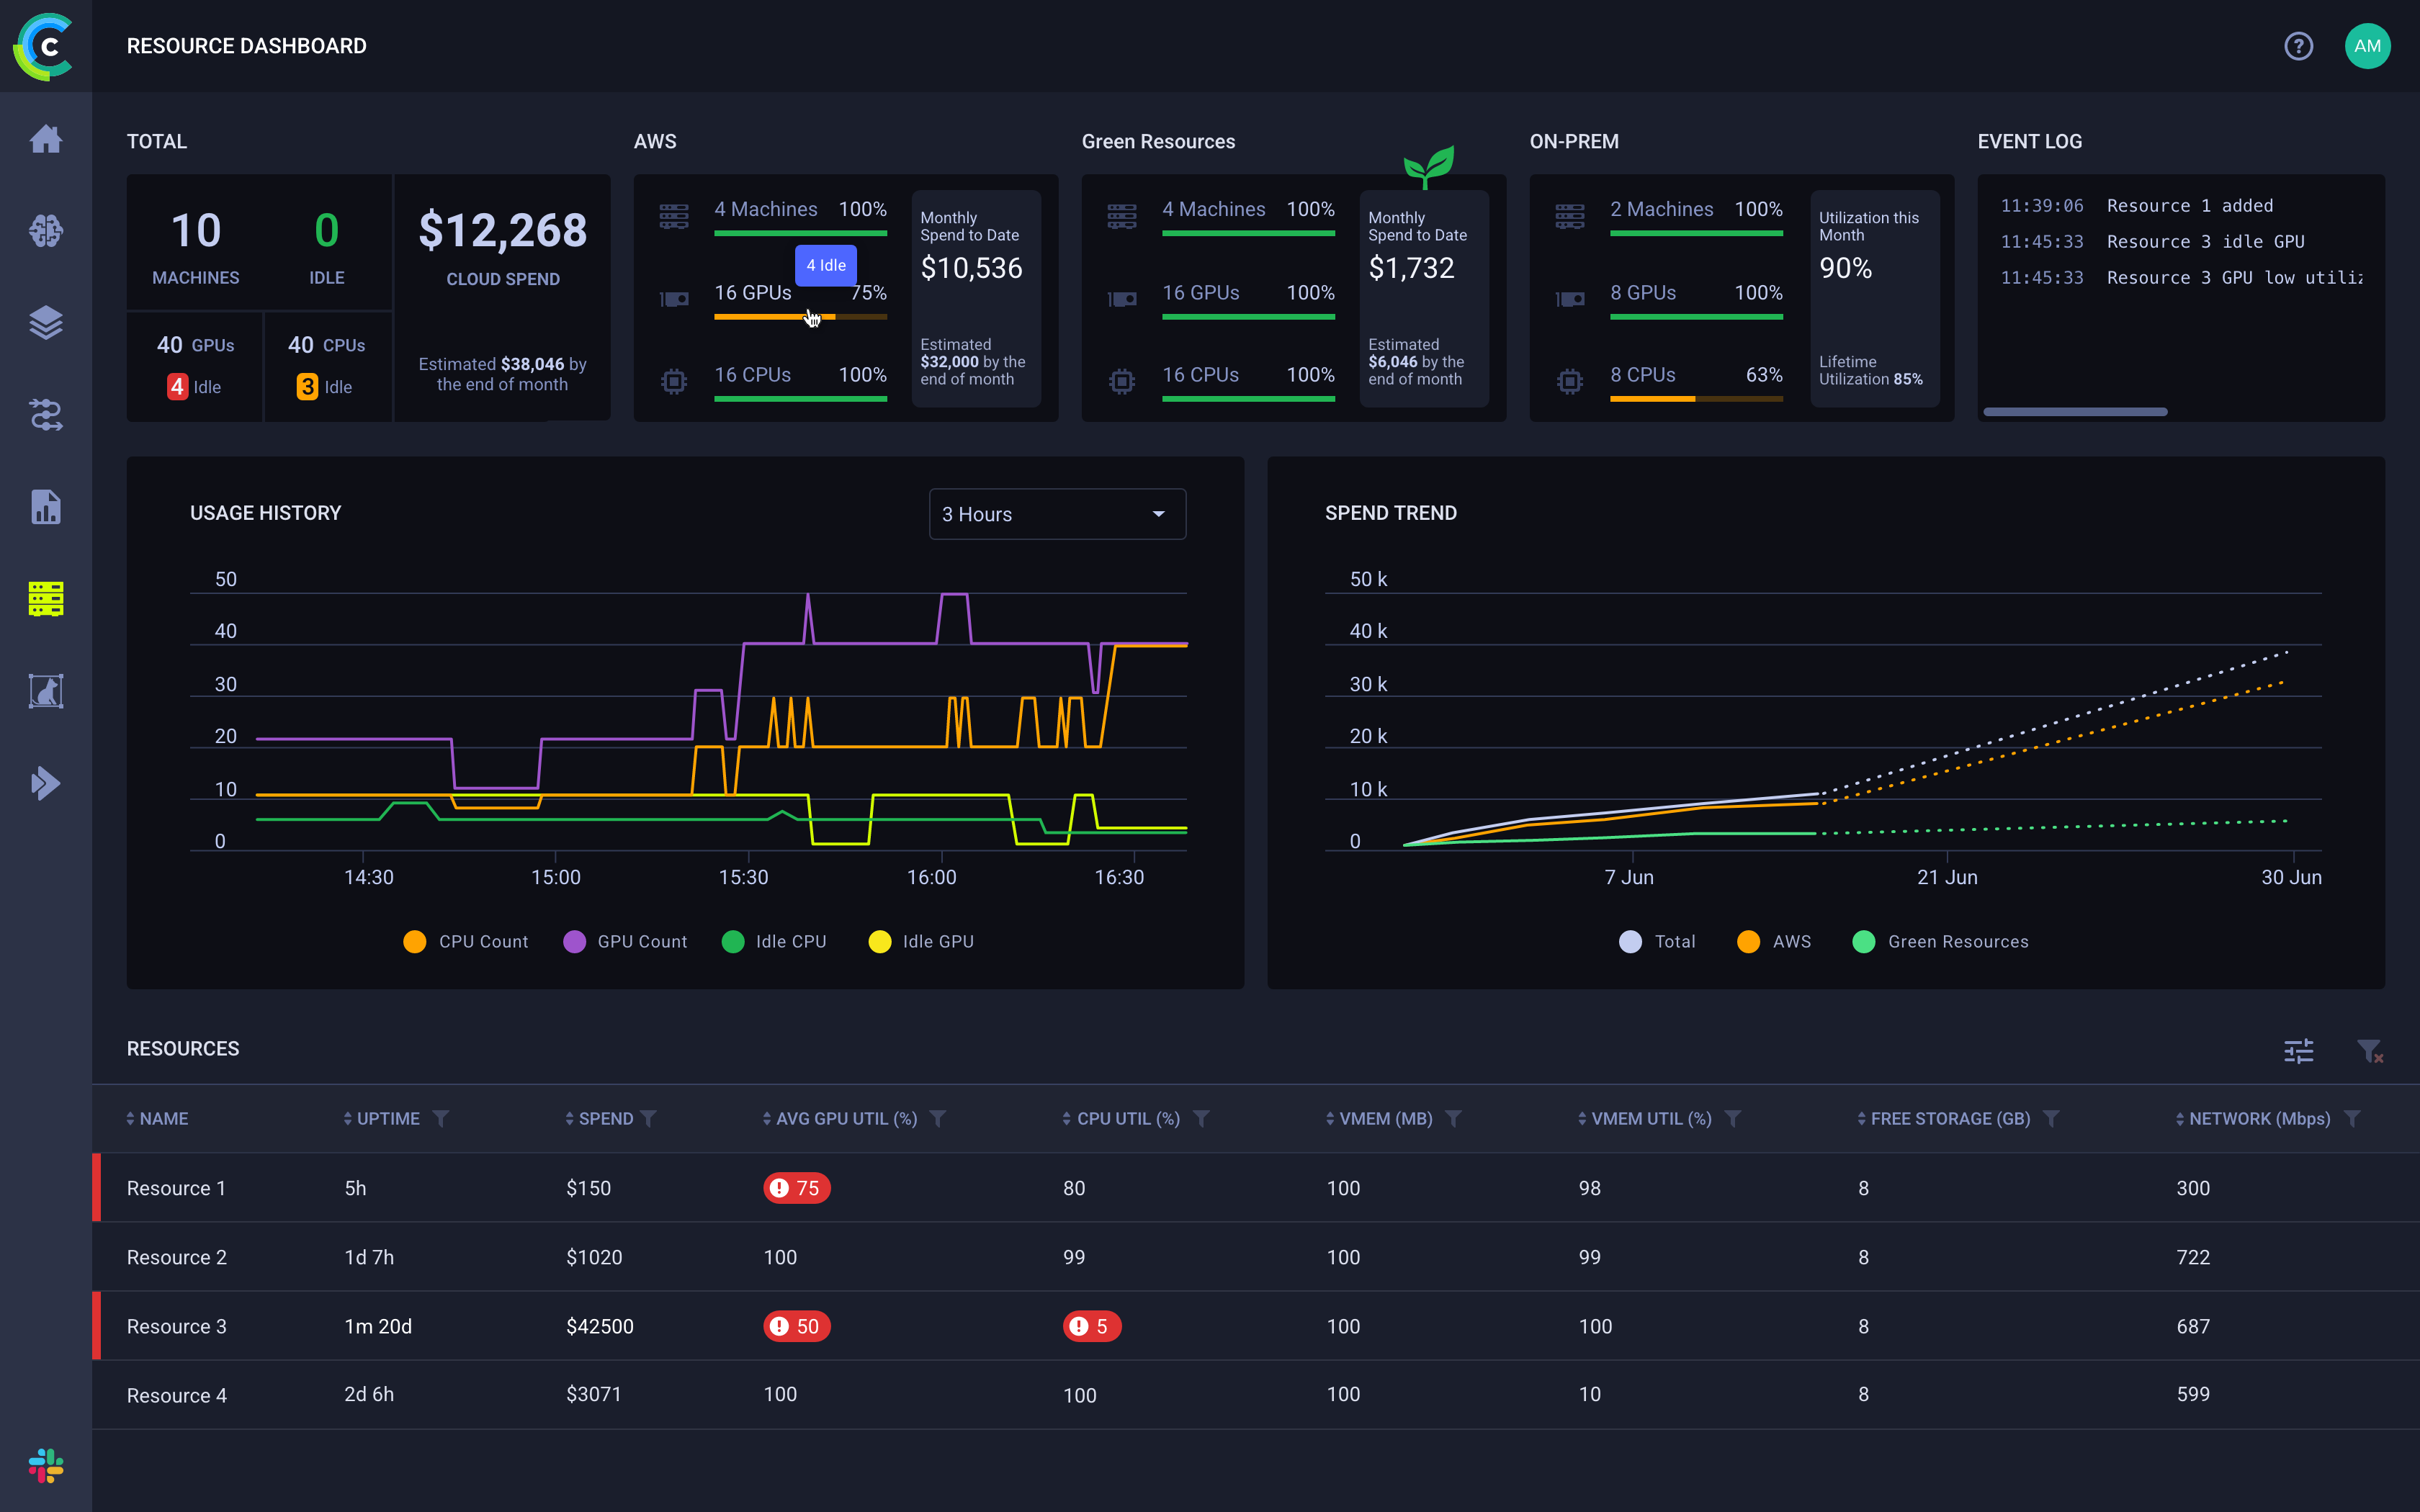
Task: Open the UPTIME column filter
Action: [441, 1119]
